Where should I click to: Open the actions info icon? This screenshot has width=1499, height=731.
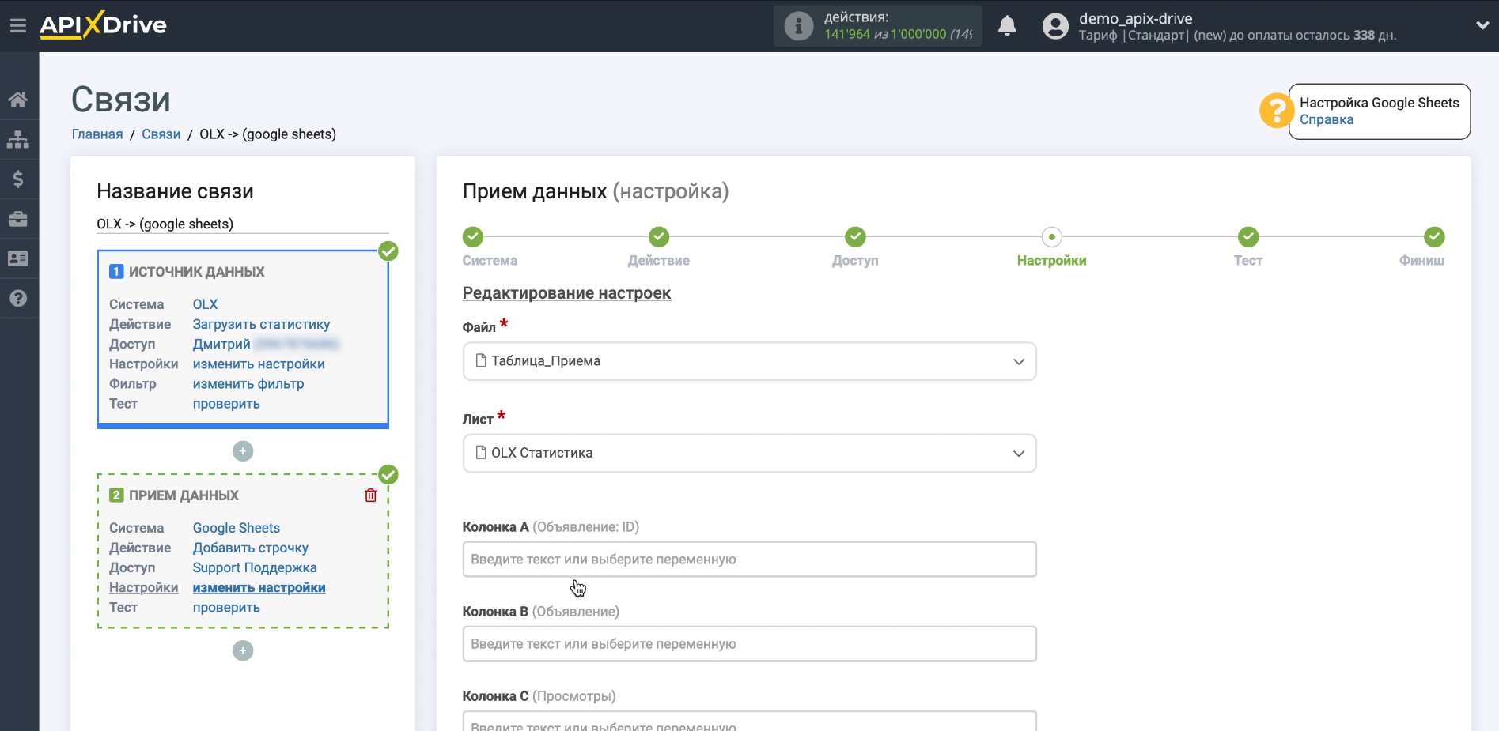coord(798,26)
